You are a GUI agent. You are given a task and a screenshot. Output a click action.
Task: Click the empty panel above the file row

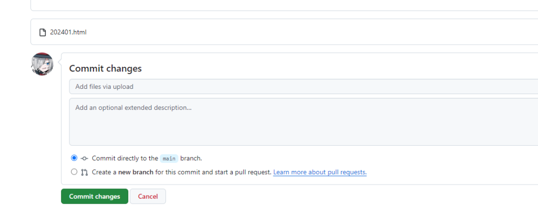point(284,5)
